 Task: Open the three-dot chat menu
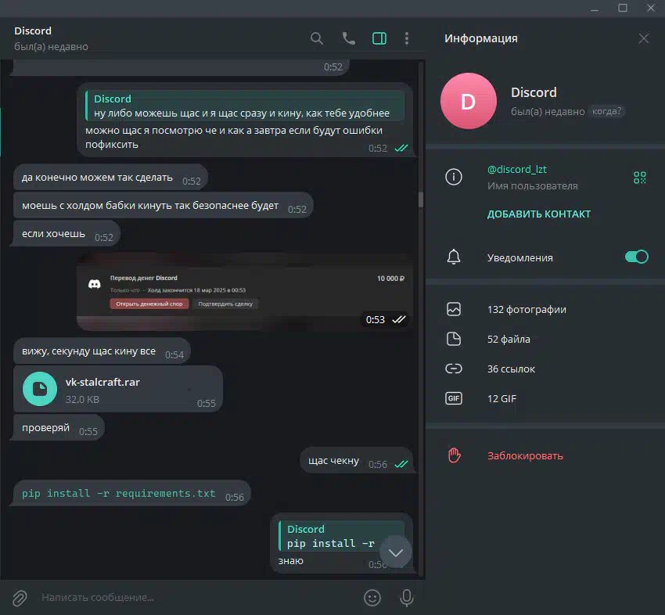[407, 38]
